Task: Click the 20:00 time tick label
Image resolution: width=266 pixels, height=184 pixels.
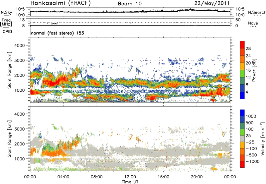Action: (197, 177)
